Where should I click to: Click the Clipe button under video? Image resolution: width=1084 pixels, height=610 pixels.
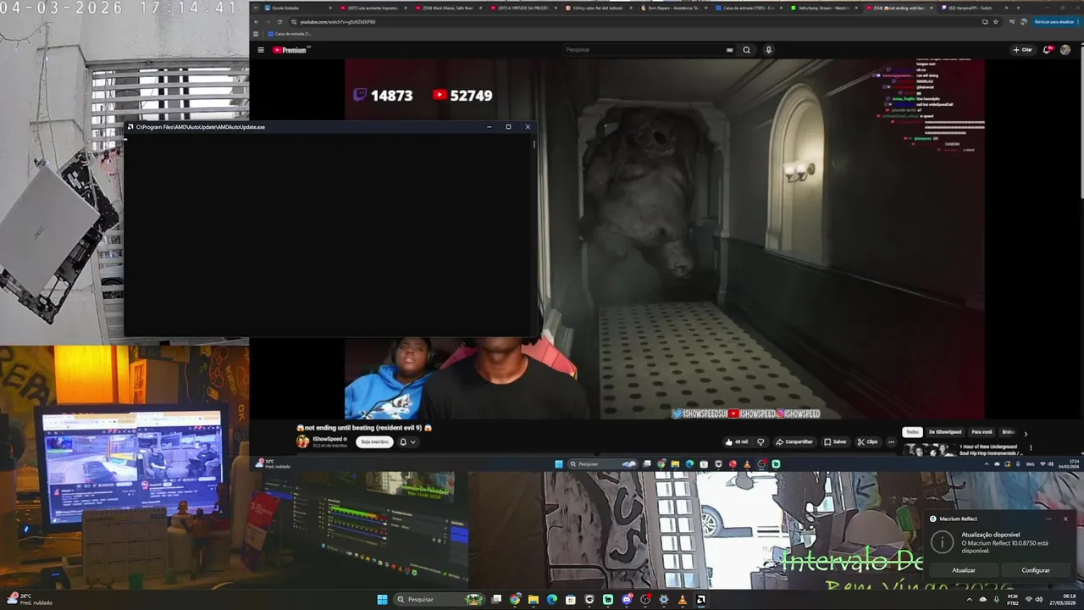point(867,441)
